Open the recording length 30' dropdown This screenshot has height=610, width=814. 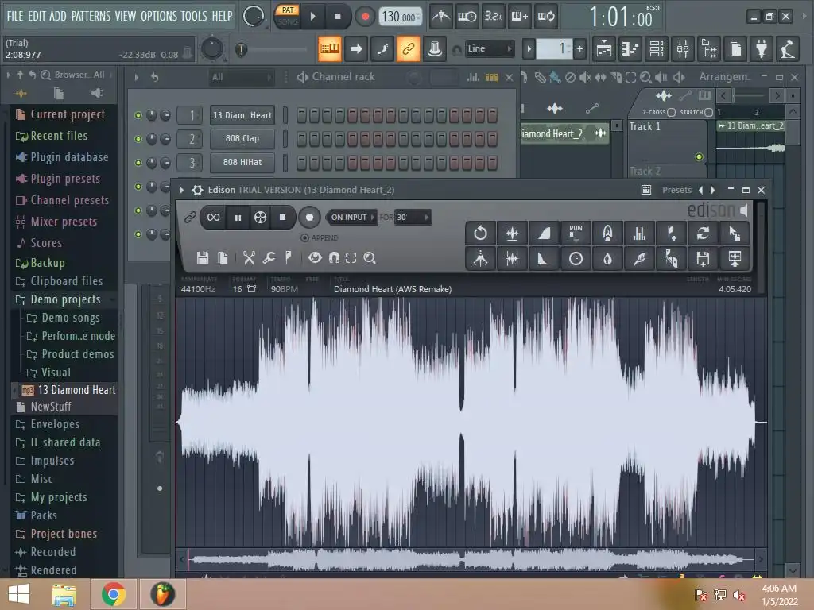[413, 218]
